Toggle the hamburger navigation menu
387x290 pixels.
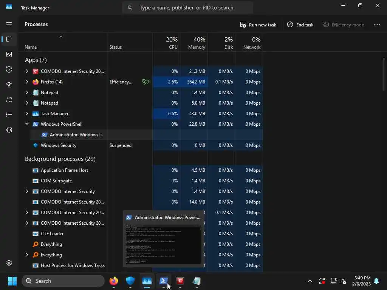pos(9,24)
